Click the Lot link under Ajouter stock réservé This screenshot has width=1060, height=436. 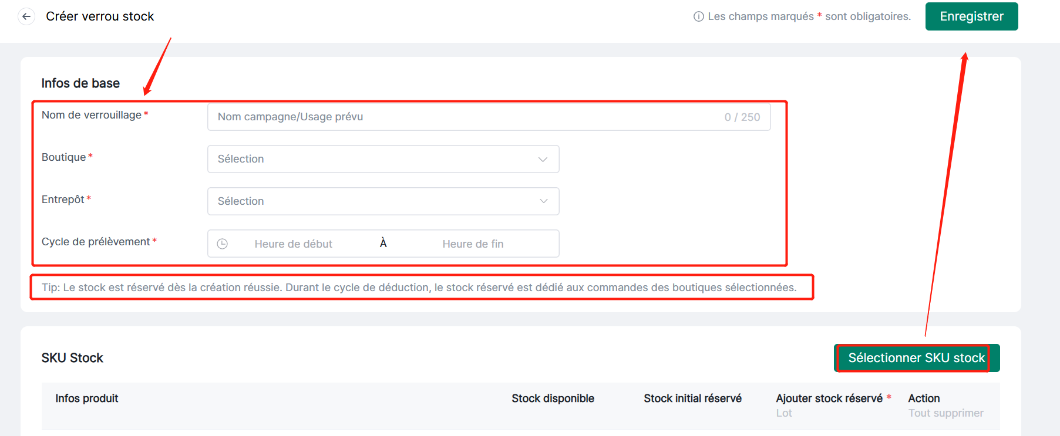(784, 413)
